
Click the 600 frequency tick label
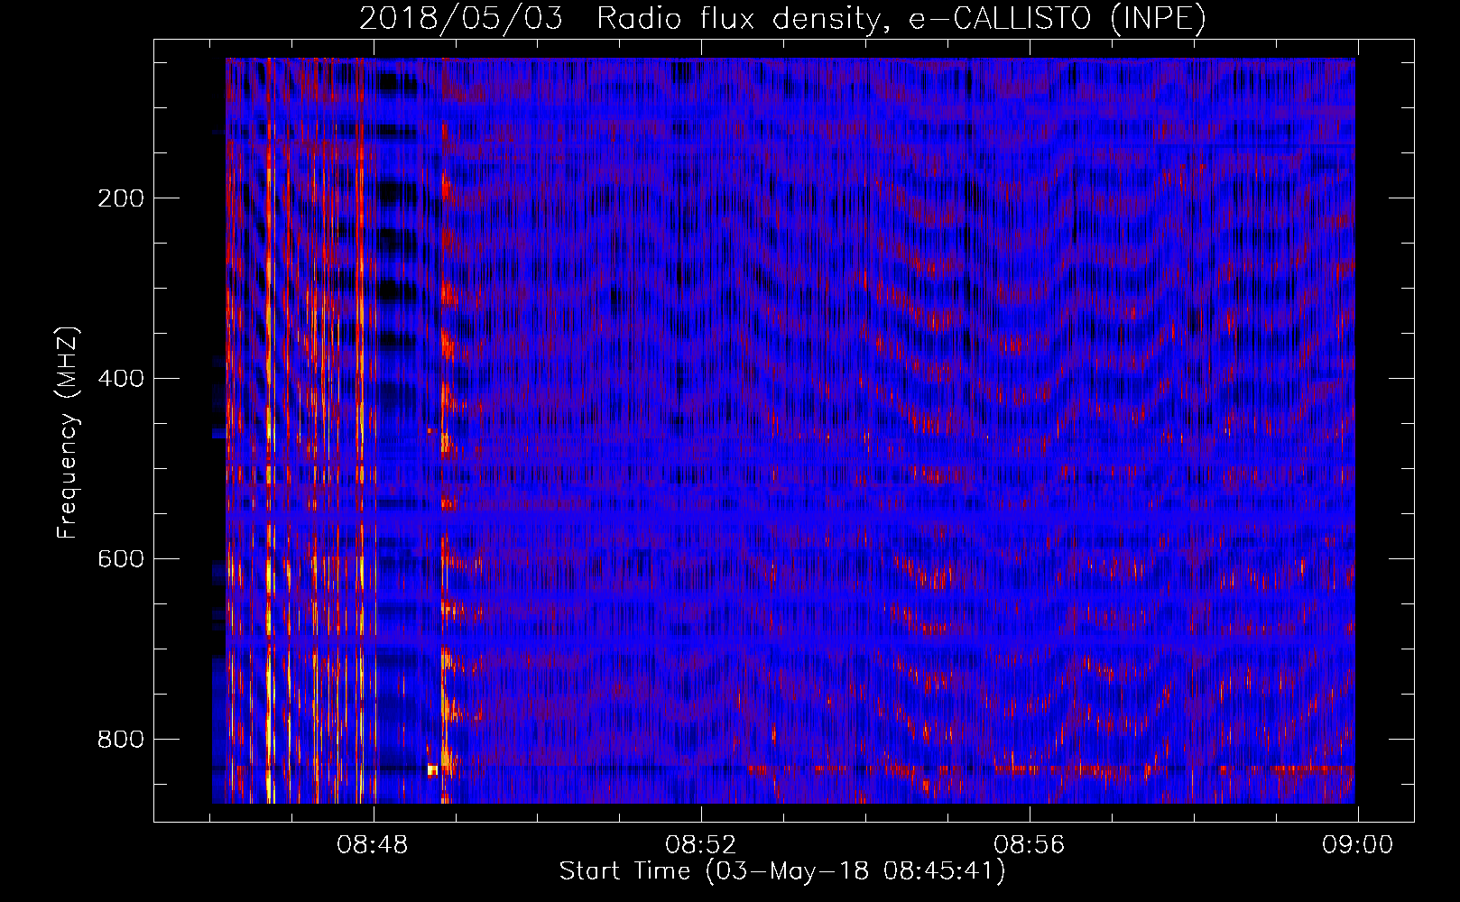(120, 559)
